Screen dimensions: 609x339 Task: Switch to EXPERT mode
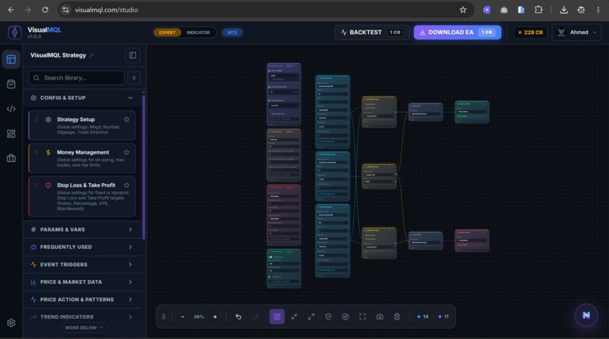tap(167, 33)
